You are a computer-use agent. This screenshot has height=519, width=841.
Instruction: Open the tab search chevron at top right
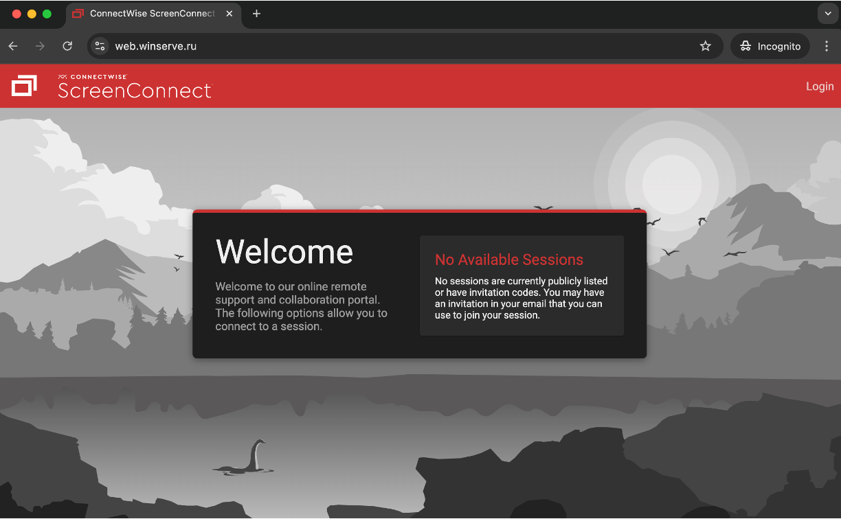pyautogui.click(x=827, y=13)
